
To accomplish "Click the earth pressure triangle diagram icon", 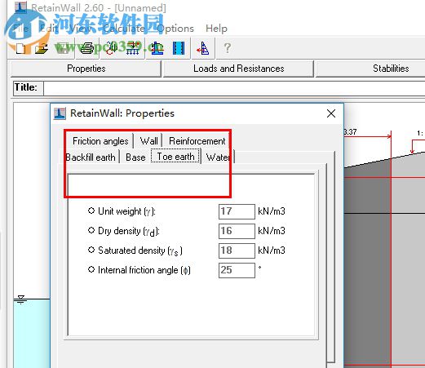I will [x=203, y=48].
